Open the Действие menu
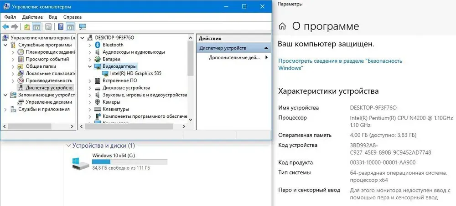456x206 pixels. (x=32, y=17)
